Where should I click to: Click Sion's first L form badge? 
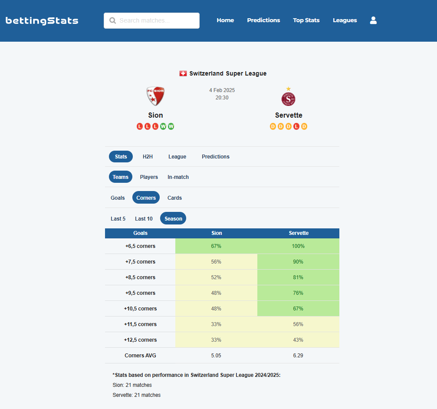coord(140,127)
